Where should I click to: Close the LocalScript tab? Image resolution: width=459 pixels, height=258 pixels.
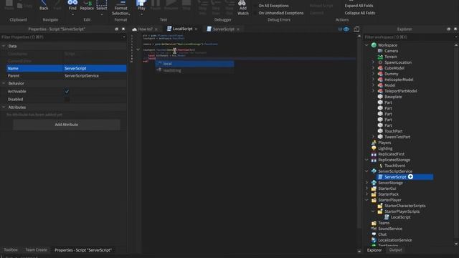[196, 29]
